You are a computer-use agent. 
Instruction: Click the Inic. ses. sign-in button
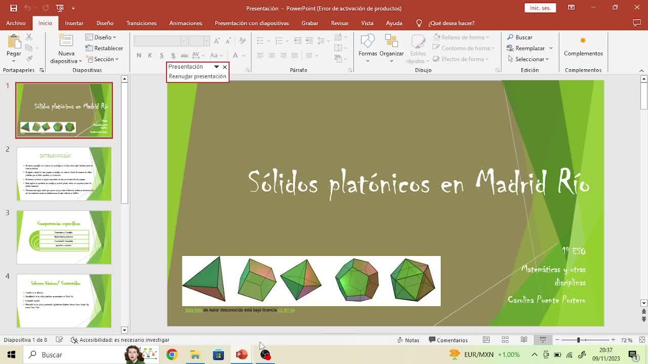pos(540,8)
